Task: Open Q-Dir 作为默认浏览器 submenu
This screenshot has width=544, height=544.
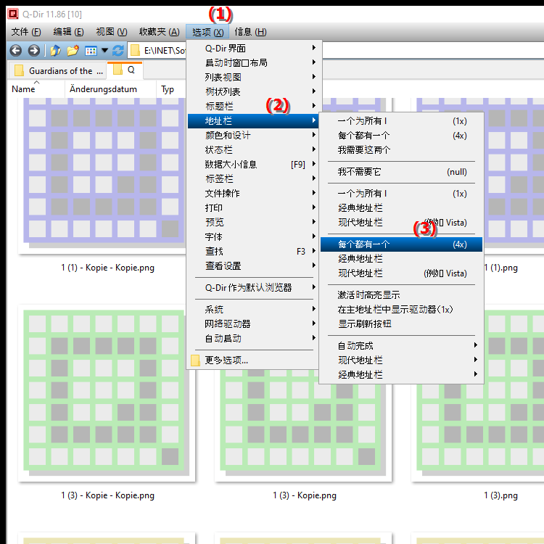Action: (x=255, y=288)
